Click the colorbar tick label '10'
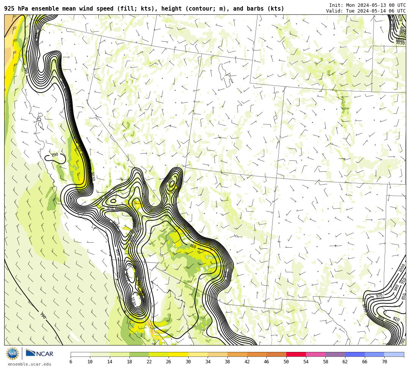 90,362
